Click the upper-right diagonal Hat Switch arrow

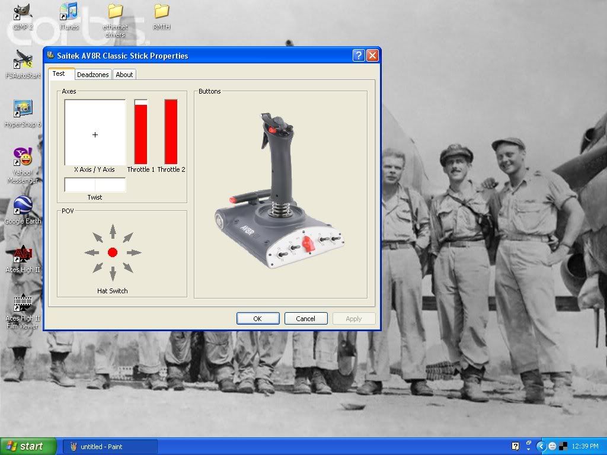pos(128,238)
